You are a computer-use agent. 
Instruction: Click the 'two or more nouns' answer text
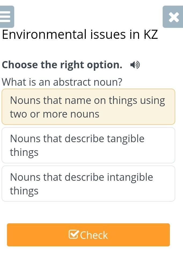pos(55,114)
